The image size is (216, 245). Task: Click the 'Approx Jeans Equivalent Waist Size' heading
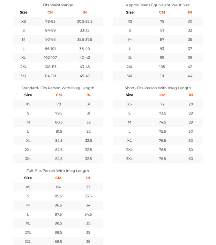click(x=158, y=5)
